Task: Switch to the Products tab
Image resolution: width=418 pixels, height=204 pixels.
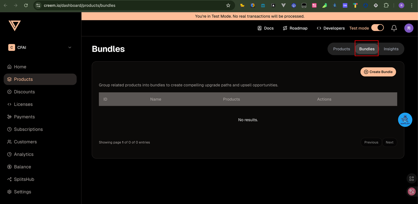Action: coord(341,49)
